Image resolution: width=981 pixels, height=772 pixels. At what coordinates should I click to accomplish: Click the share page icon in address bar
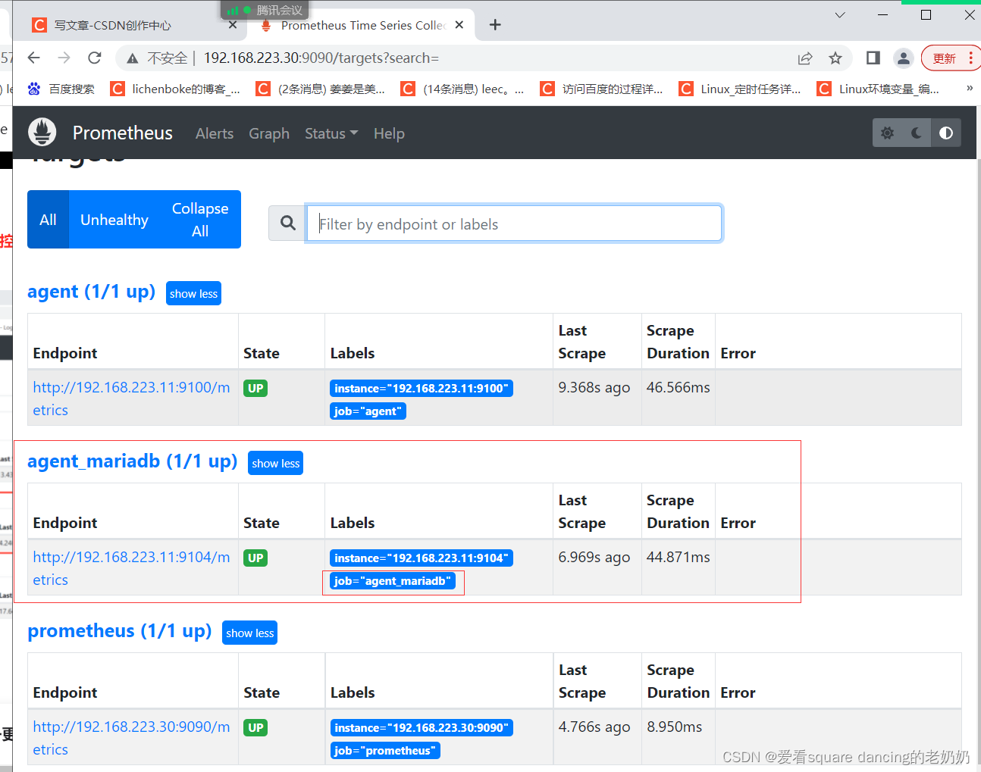[805, 58]
